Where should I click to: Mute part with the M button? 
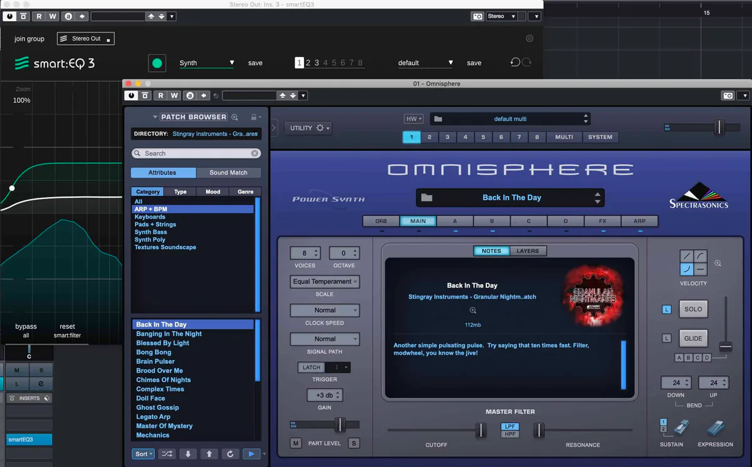(296, 443)
